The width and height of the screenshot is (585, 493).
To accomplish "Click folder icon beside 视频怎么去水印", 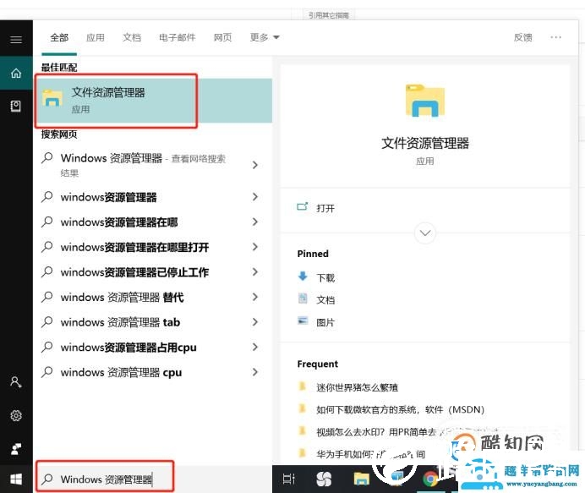I will 302,430.
